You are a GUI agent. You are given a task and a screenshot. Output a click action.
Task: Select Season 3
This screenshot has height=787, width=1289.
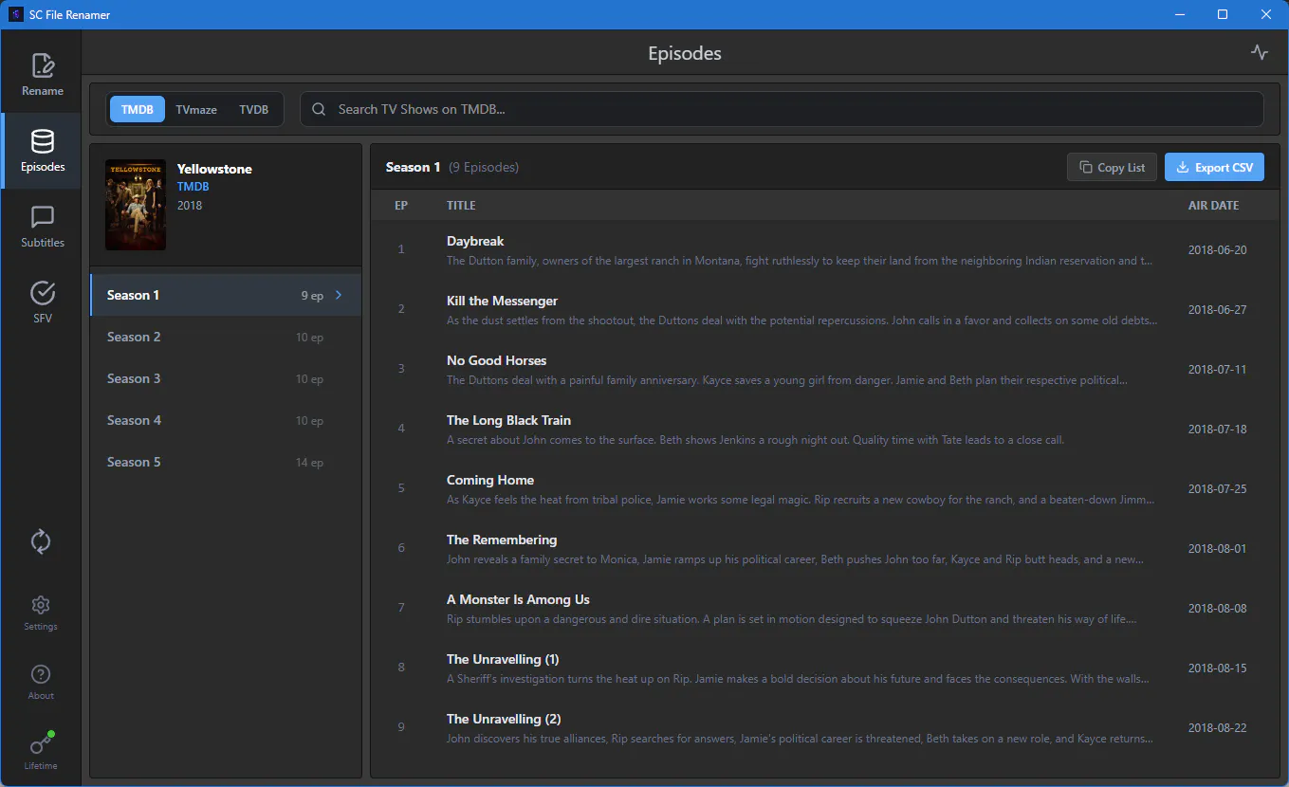[x=226, y=378]
